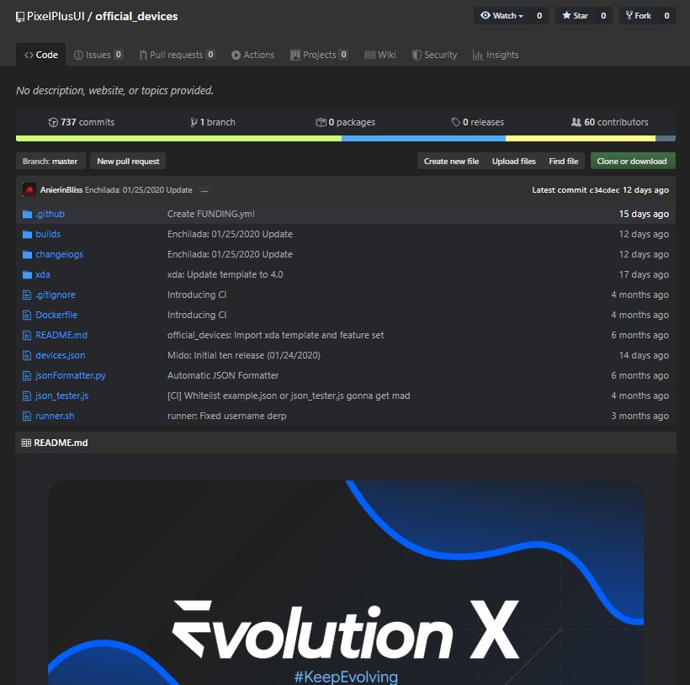Open the Security tab
The width and height of the screenshot is (690, 685).
point(434,55)
